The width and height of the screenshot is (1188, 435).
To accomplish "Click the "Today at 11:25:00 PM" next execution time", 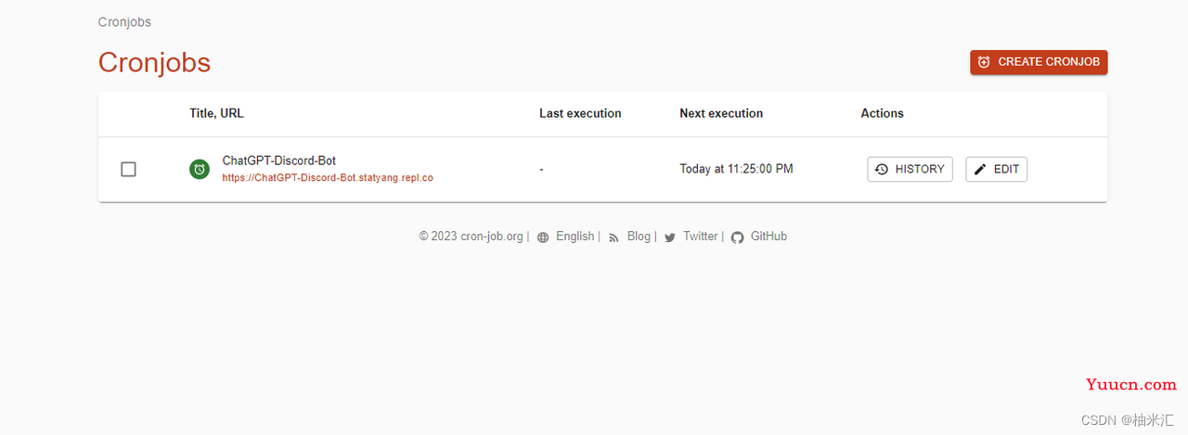I will click(736, 169).
